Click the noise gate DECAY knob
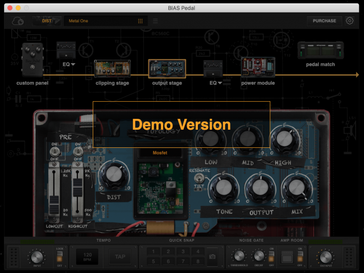 [259, 256]
